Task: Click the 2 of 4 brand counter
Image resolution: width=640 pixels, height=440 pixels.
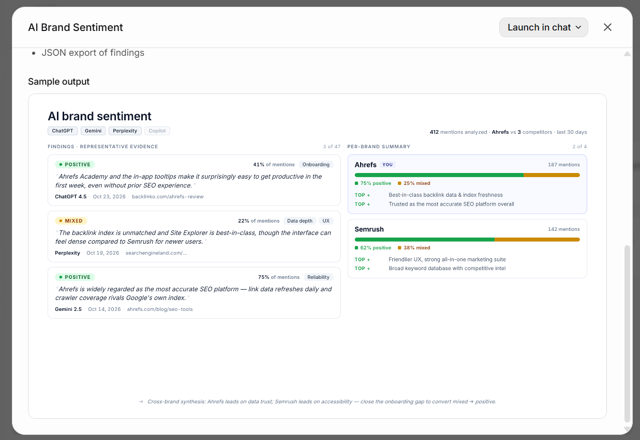Action: (579, 147)
